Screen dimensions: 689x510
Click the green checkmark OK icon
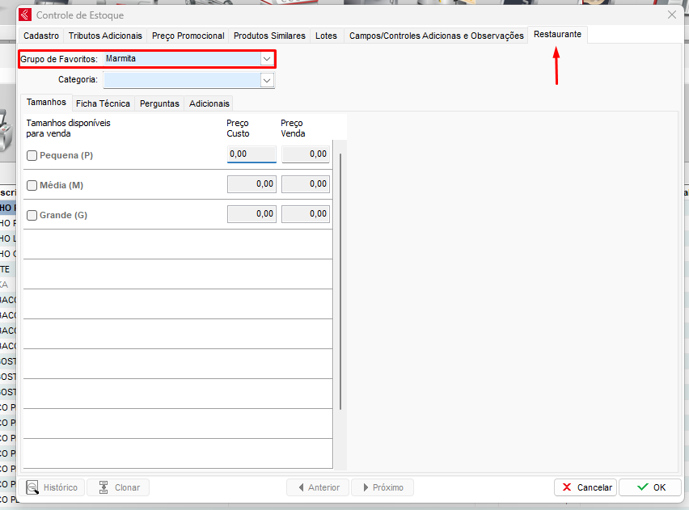[643, 487]
